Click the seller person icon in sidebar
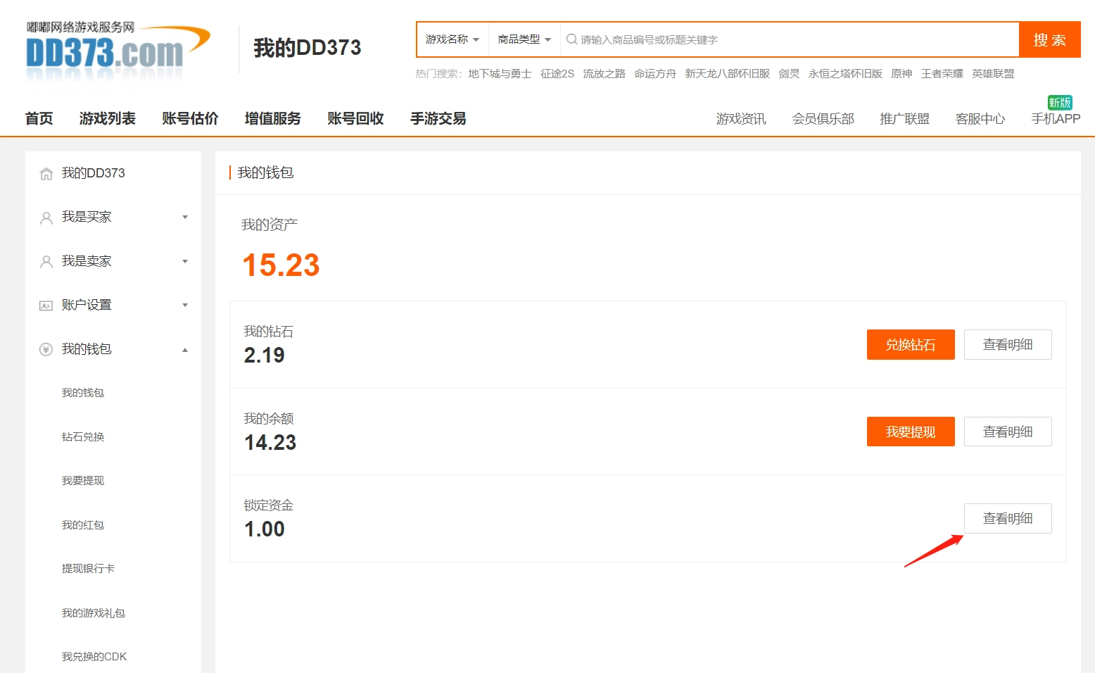 point(46,262)
